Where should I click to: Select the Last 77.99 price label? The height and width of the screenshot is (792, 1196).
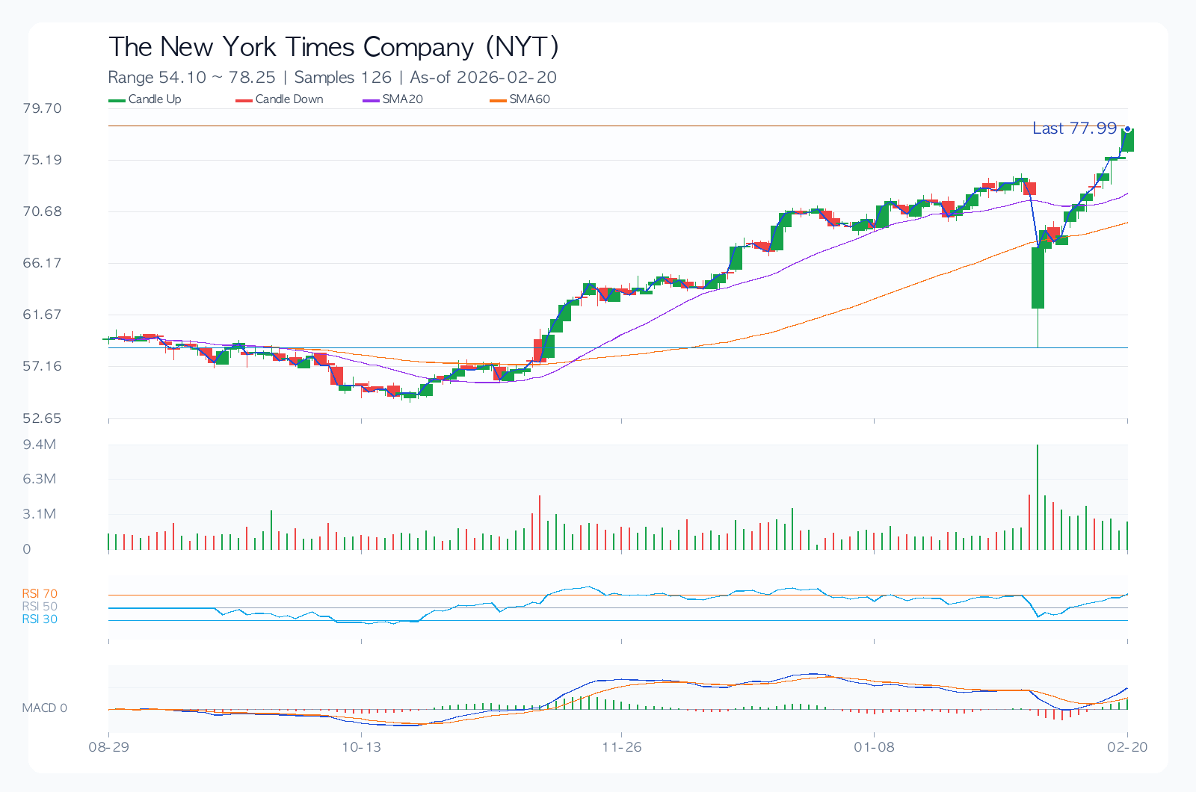pyautogui.click(x=1073, y=129)
